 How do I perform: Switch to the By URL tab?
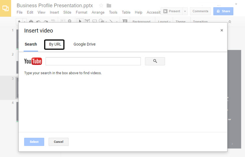(55, 44)
